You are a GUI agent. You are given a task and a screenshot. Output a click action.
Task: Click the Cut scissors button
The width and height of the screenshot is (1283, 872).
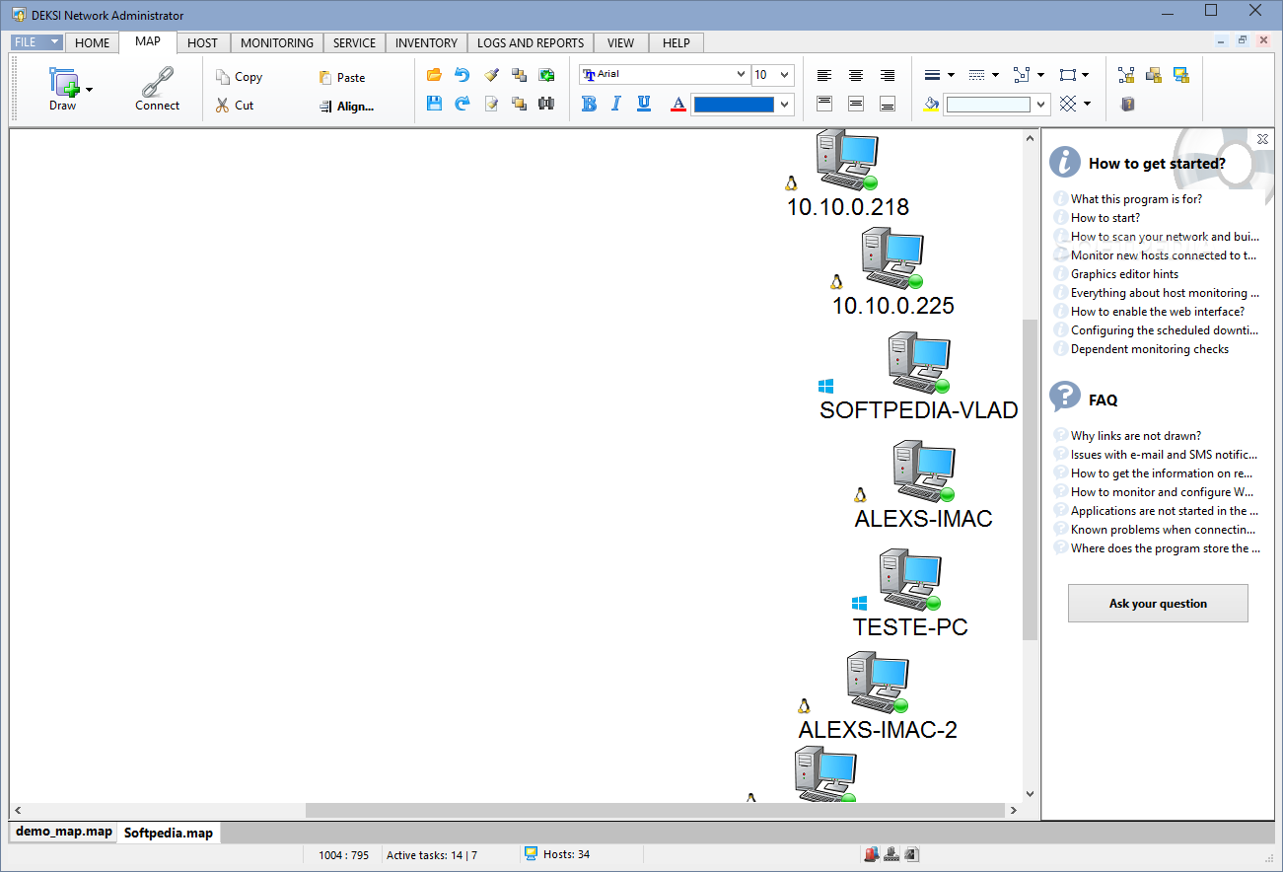pyautogui.click(x=235, y=105)
